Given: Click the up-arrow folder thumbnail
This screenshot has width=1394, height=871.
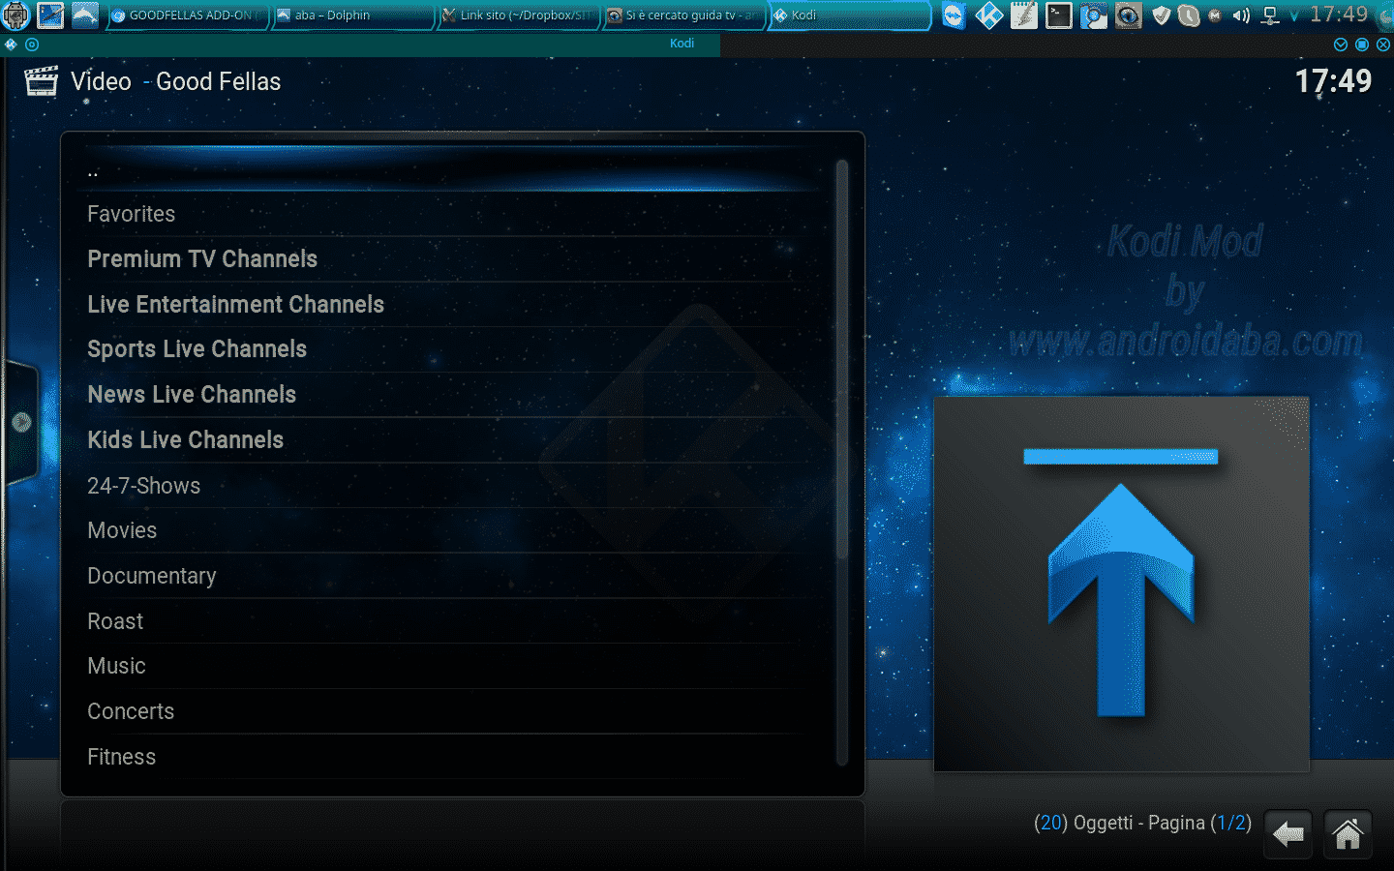Looking at the screenshot, I should pos(1121,585).
